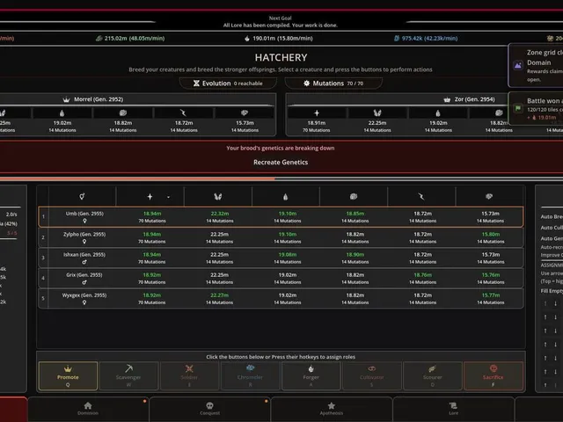Toggle the sort arrow on sparkle column
The width and height of the screenshot is (563, 422).
pos(168,197)
